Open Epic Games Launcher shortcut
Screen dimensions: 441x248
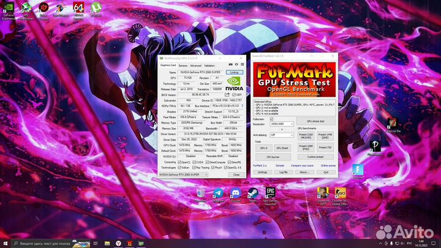tap(270, 197)
